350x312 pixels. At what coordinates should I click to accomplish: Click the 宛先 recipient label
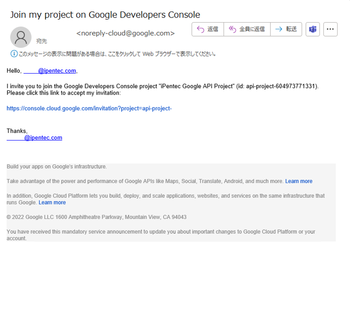[x=42, y=41]
